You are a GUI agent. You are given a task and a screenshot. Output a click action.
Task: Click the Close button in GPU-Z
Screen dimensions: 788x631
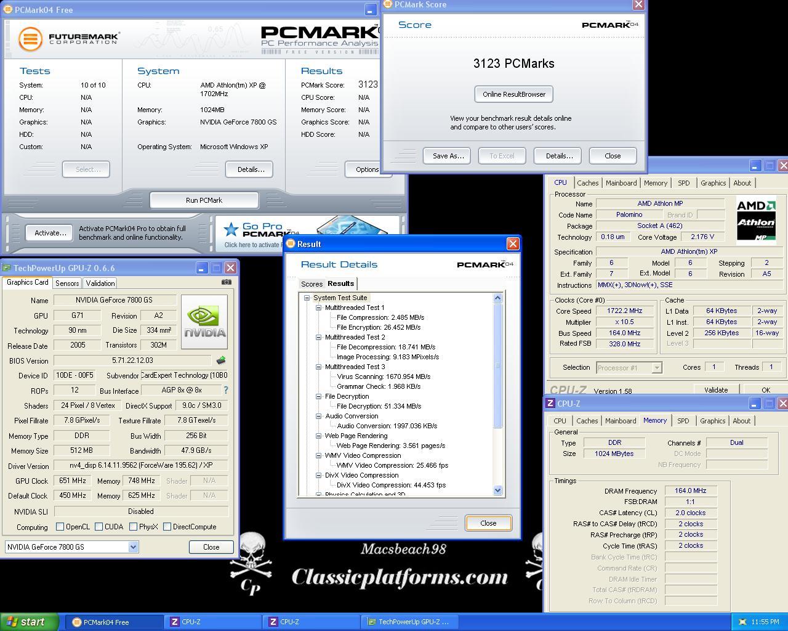(x=211, y=547)
